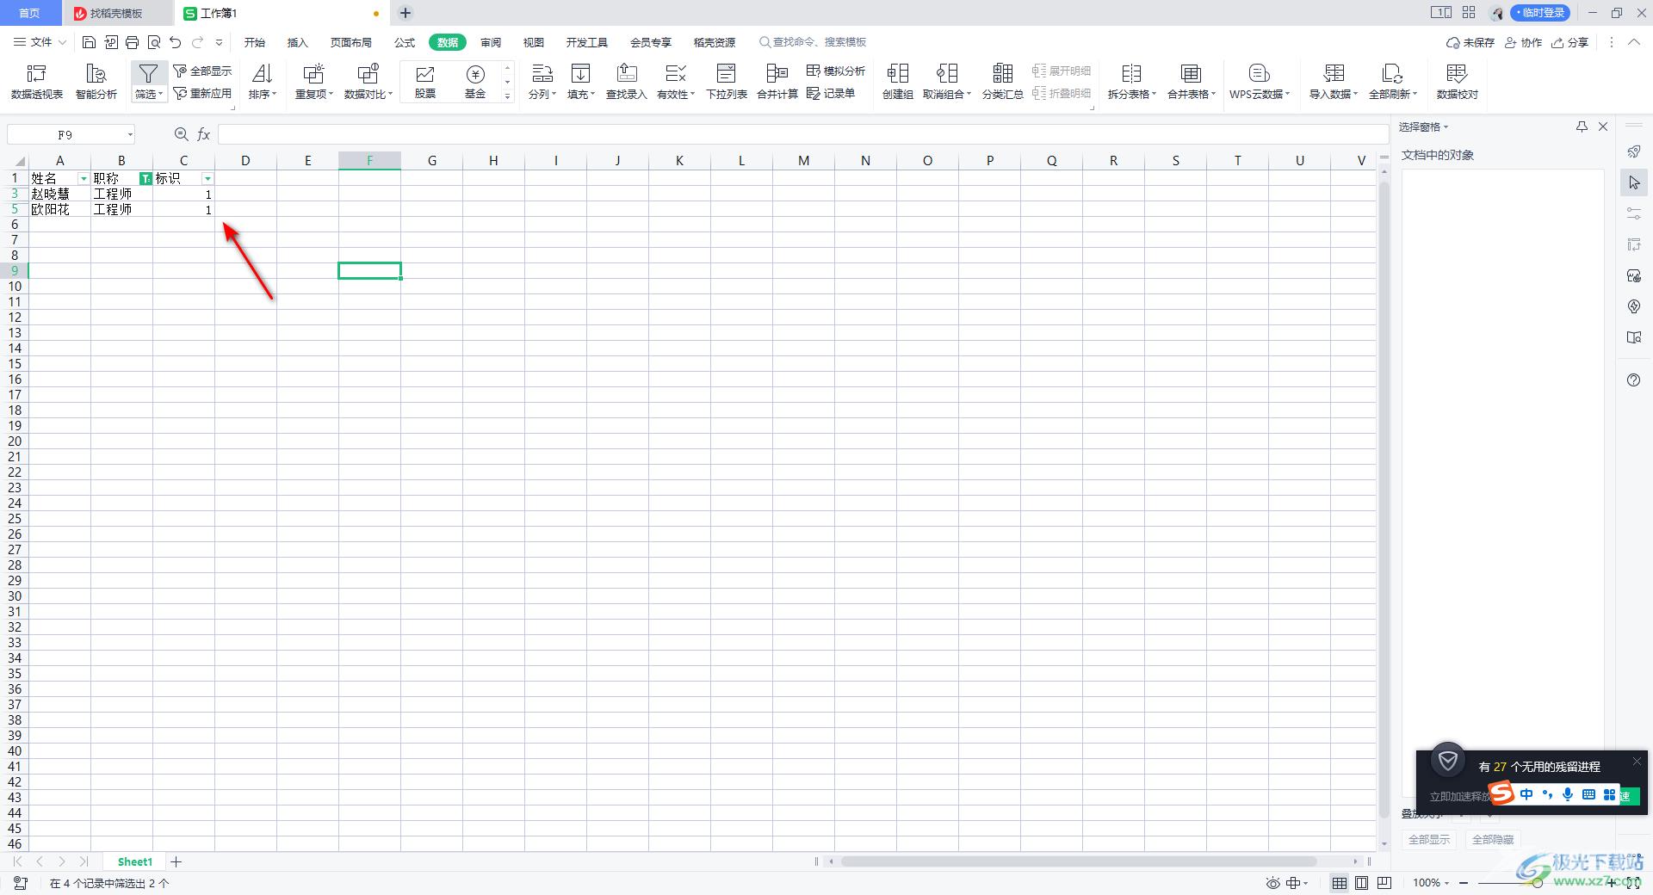
Task: Switch to normal grid view in status bar
Action: 1340,883
